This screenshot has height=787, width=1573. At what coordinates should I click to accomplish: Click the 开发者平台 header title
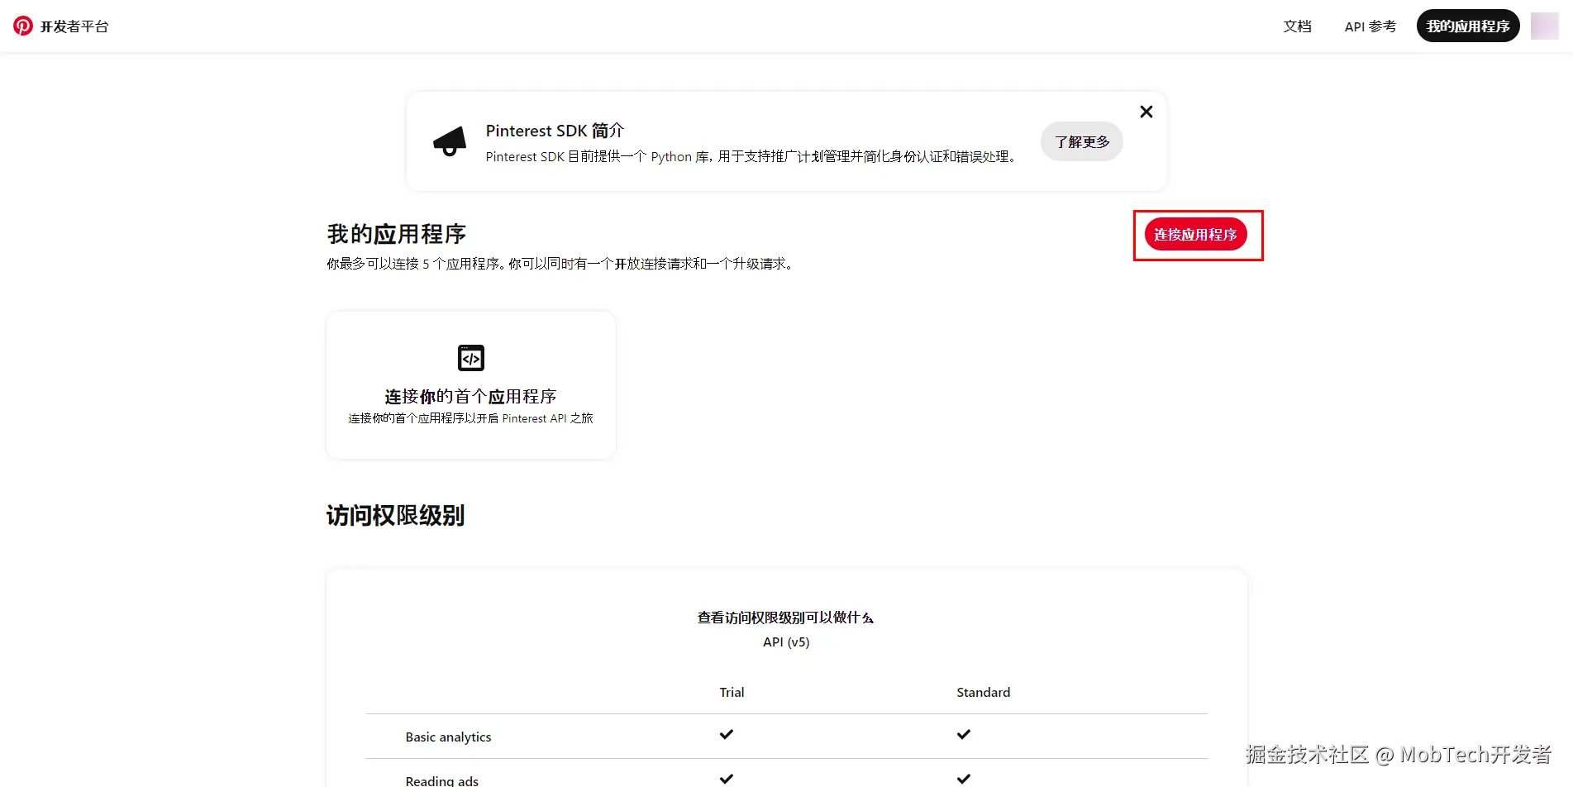coord(74,26)
